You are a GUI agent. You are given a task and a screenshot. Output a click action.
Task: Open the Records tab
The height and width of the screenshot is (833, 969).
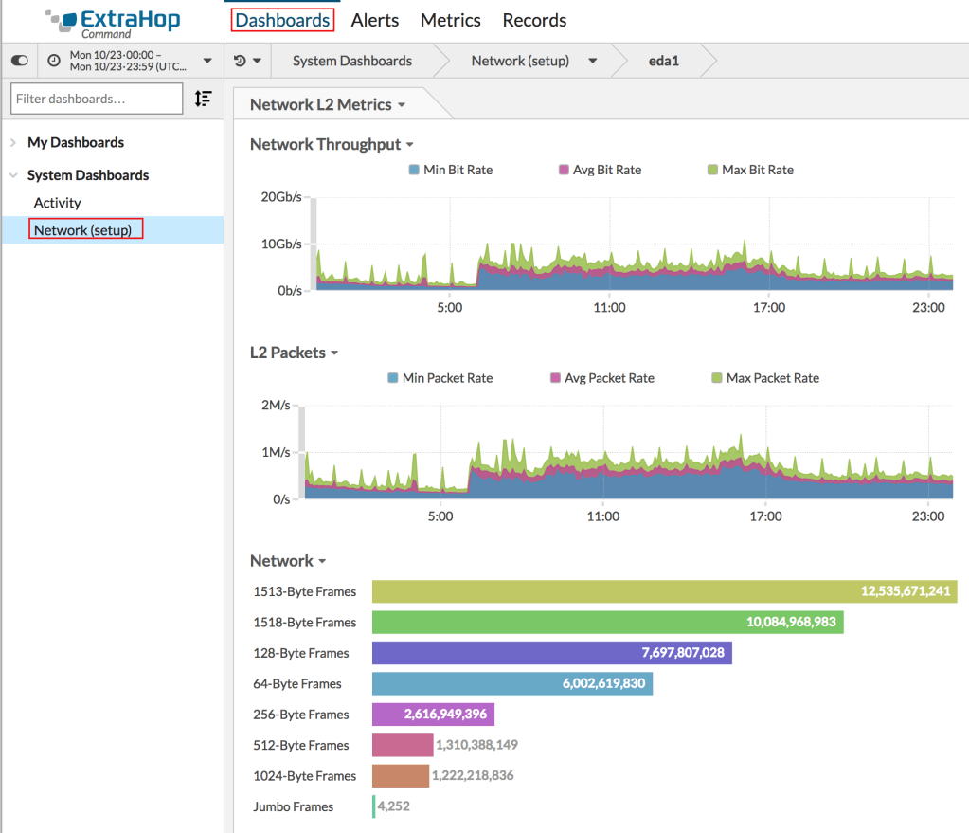[533, 20]
